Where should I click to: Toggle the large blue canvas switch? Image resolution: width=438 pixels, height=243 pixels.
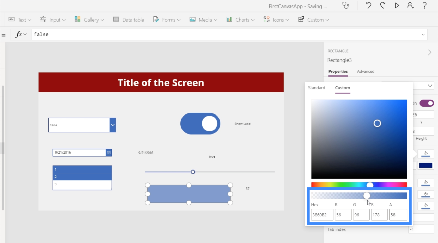click(x=200, y=124)
